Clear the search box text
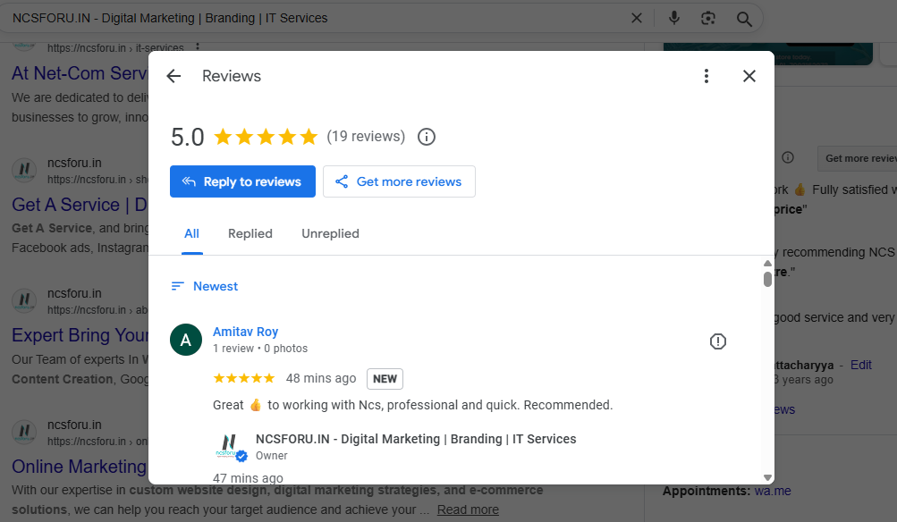 [636, 18]
